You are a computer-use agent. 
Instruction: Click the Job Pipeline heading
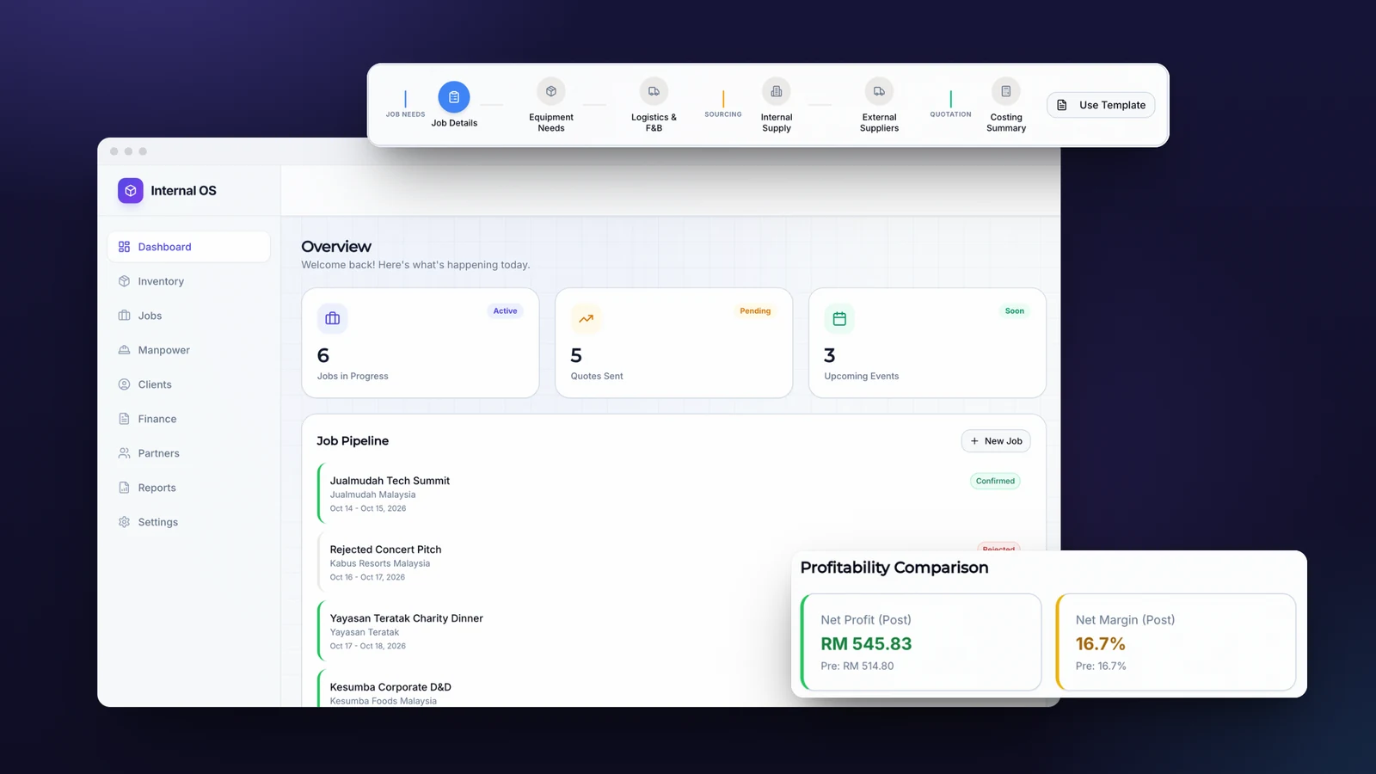(353, 440)
